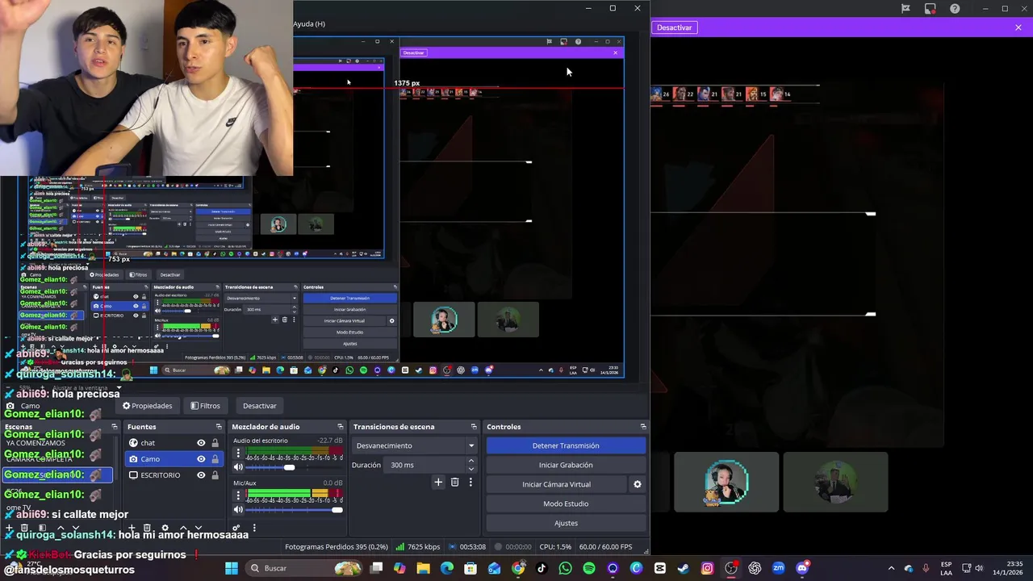The height and width of the screenshot is (581, 1033).
Task: Open Spotify from the taskbar
Action: point(589,568)
